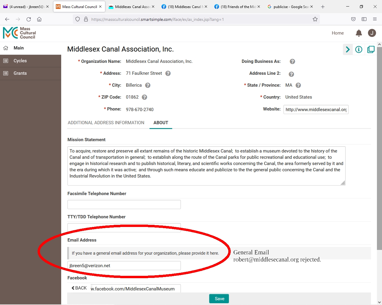Open help icon next to City
The width and height of the screenshot is (382, 305).
148,85
